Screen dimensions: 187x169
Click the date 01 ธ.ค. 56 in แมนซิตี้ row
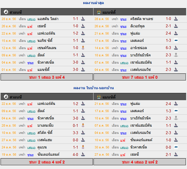[x=9, y=70]
